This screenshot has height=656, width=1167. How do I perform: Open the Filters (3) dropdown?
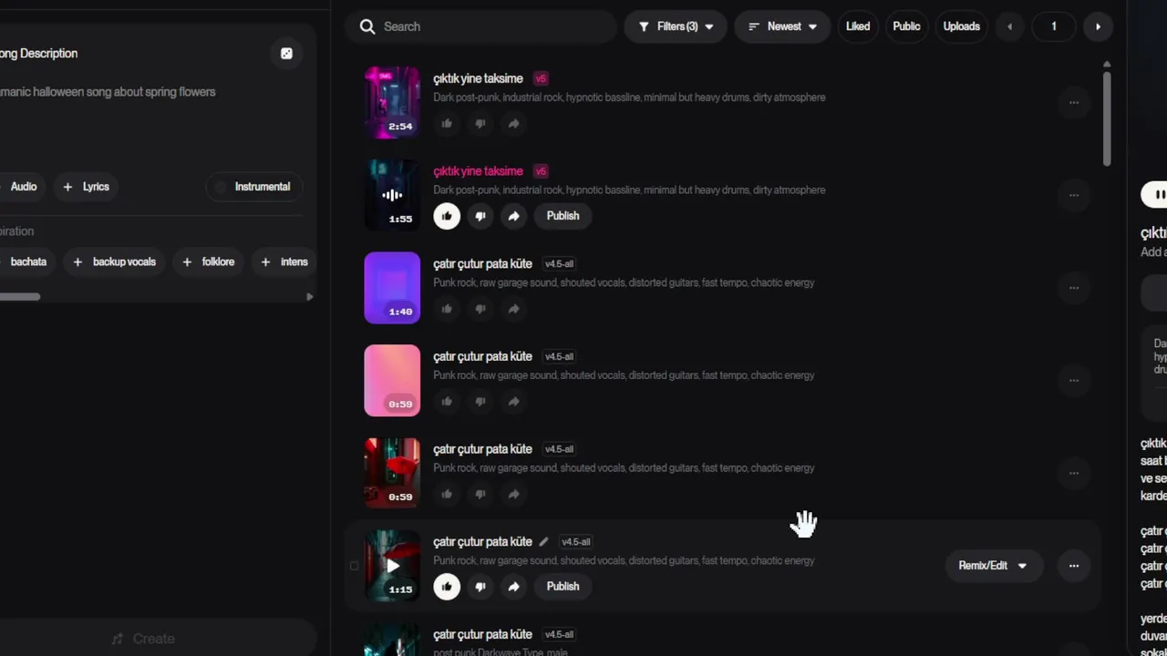[x=676, y=26]
